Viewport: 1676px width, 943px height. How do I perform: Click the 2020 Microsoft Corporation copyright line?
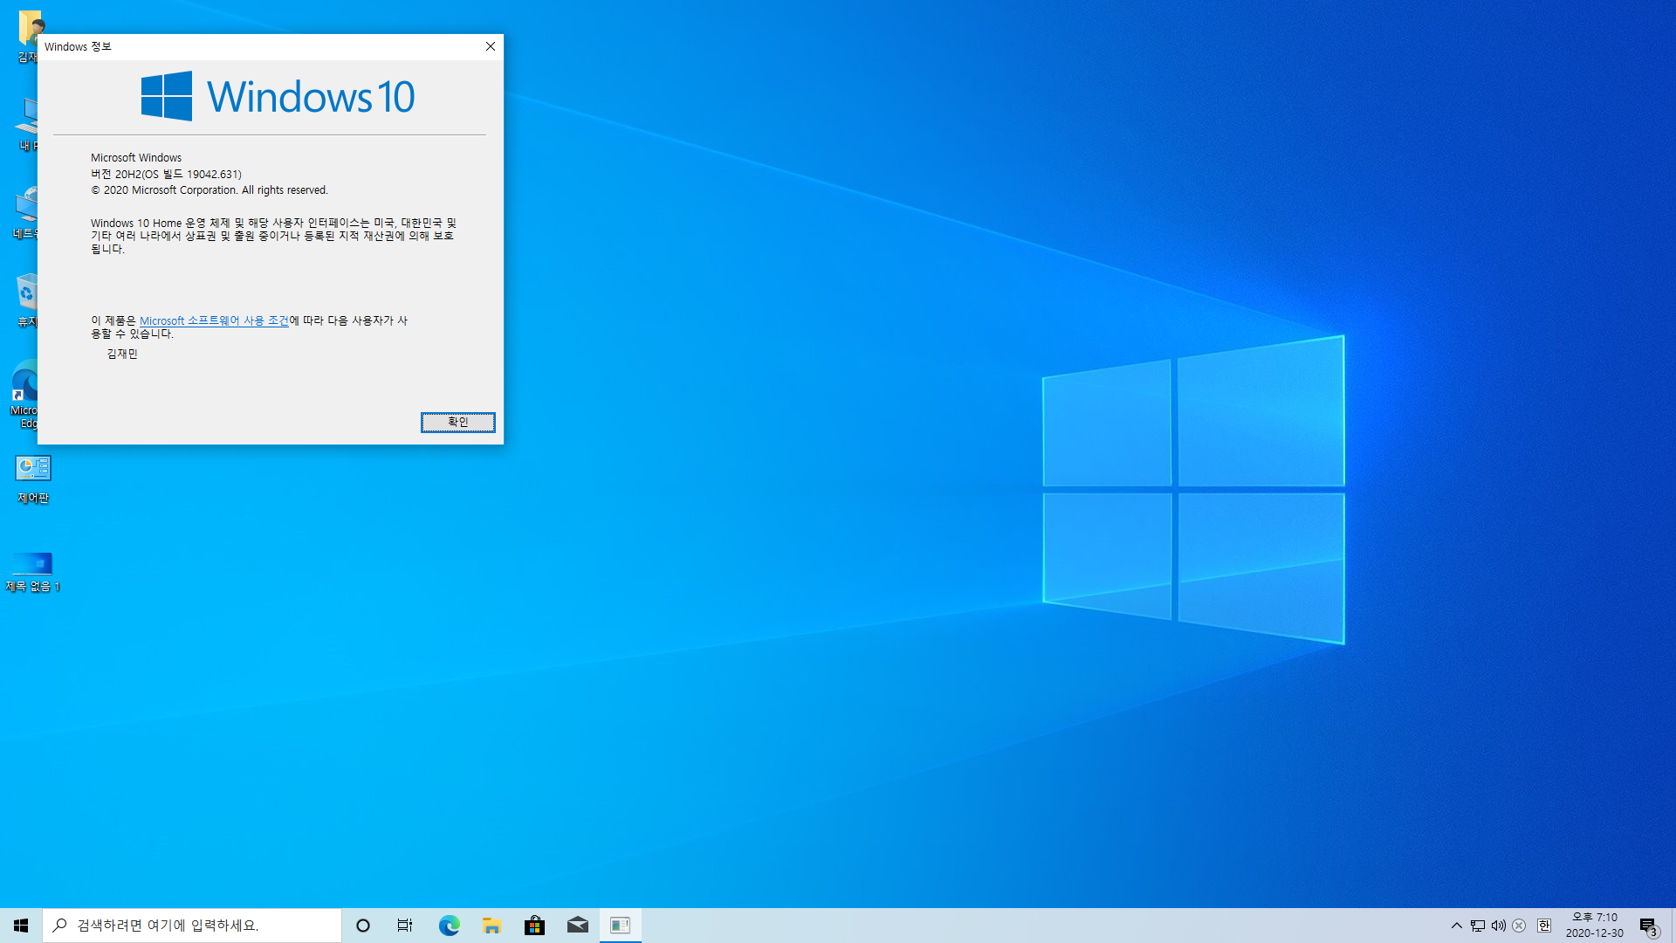point(209,190)
